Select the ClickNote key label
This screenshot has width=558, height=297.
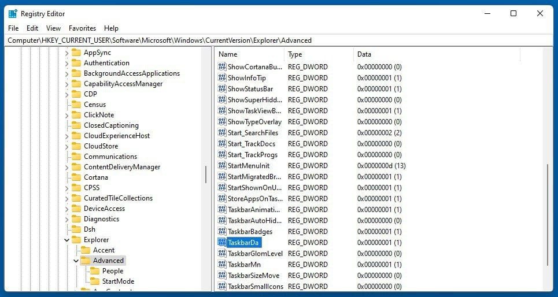point(99,115)
